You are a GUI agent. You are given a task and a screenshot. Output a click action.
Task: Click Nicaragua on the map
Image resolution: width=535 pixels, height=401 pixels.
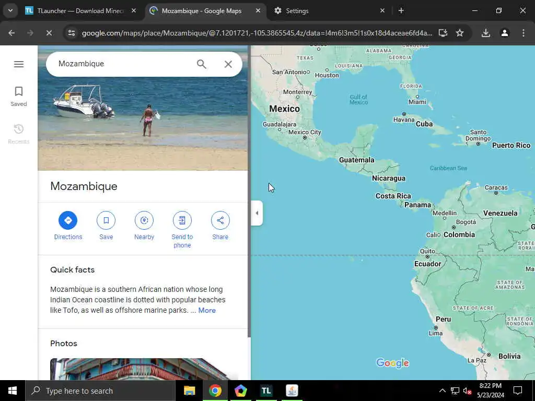pyautogui.click(x=389, y=179)
